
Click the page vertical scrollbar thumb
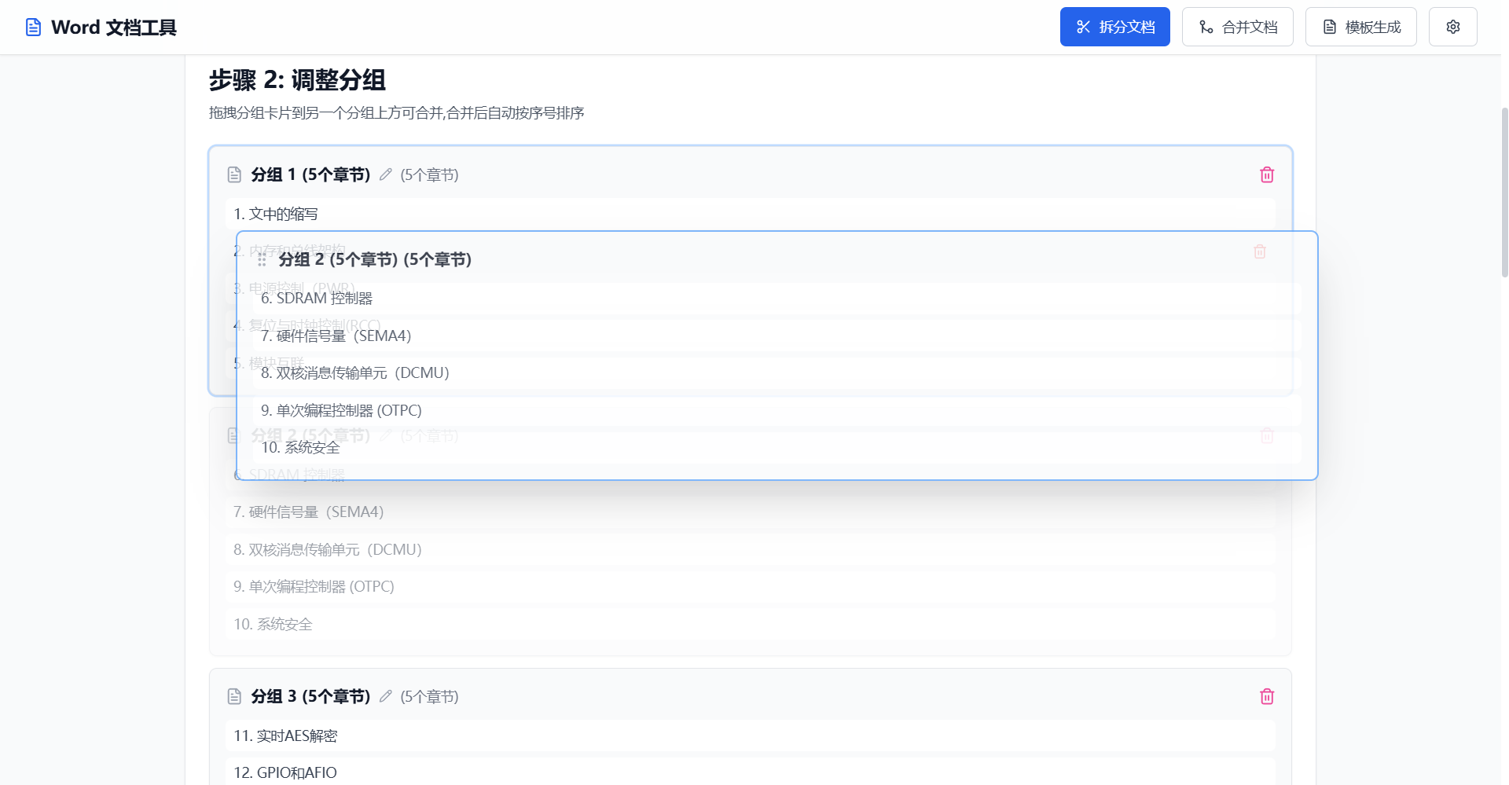[1504, 193]
